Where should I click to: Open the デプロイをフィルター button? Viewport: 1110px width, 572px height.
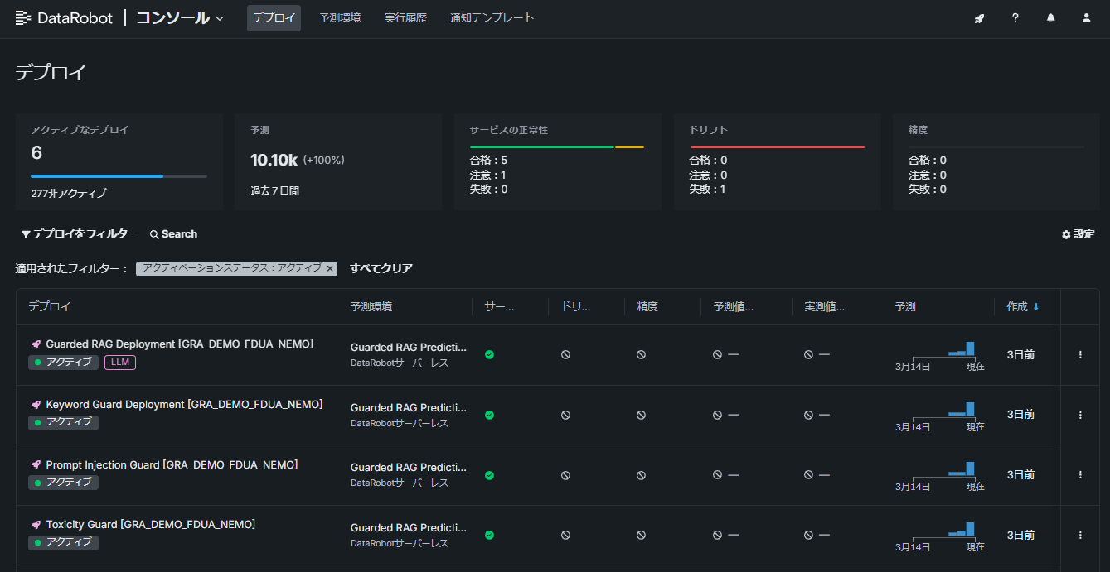tap(80, 234)
